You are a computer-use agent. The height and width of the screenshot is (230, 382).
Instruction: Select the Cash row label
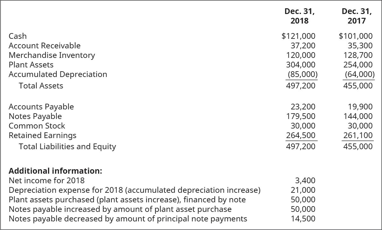click(x=18, y=36)
